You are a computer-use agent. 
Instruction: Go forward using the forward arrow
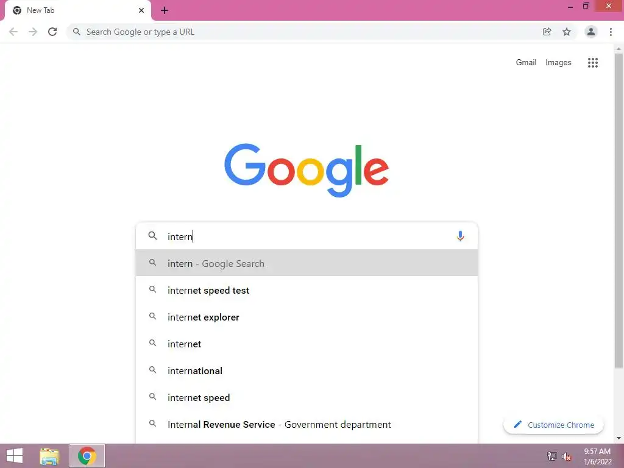[x=33, y=32]
